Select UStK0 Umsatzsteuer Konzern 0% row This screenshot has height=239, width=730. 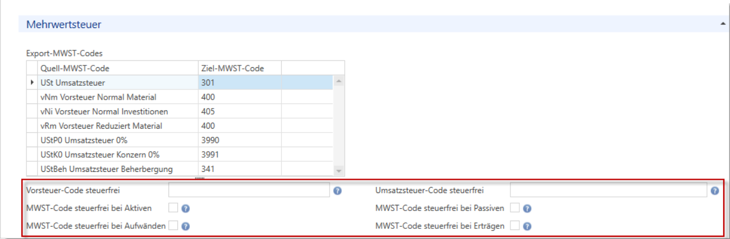180,155
